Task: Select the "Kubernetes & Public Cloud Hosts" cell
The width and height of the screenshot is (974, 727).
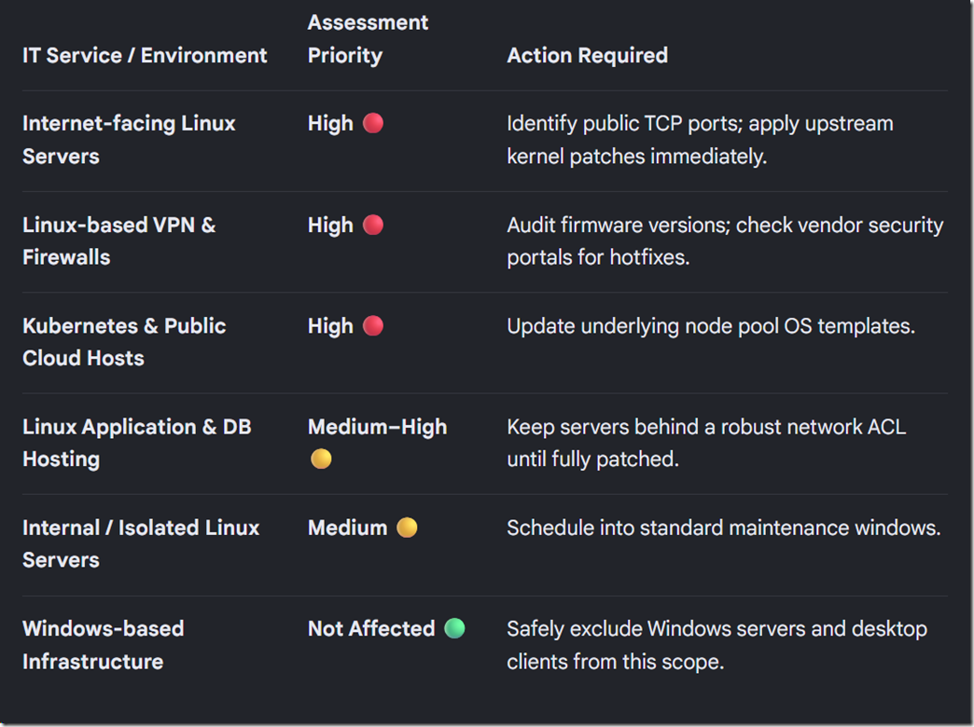Action: tap(124, 342)
